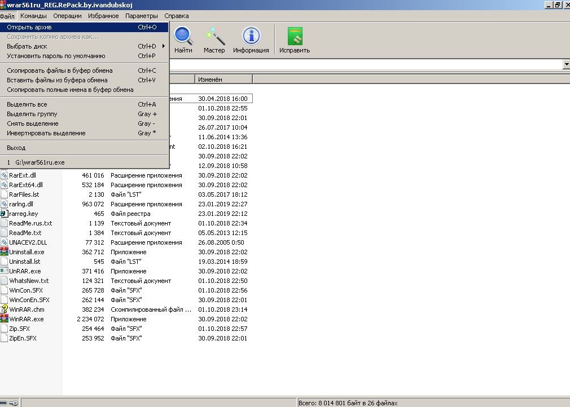Open recent file G:\wrar561ru.exe
This screenshot has width=570, height=407.
tap(84, 162)
